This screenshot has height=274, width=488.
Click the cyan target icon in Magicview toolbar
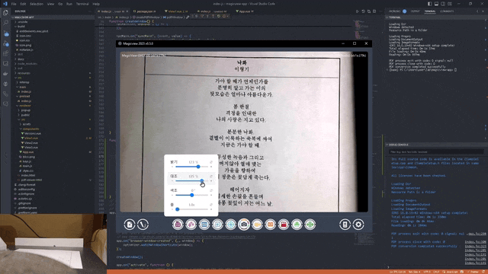pos(230,225)
